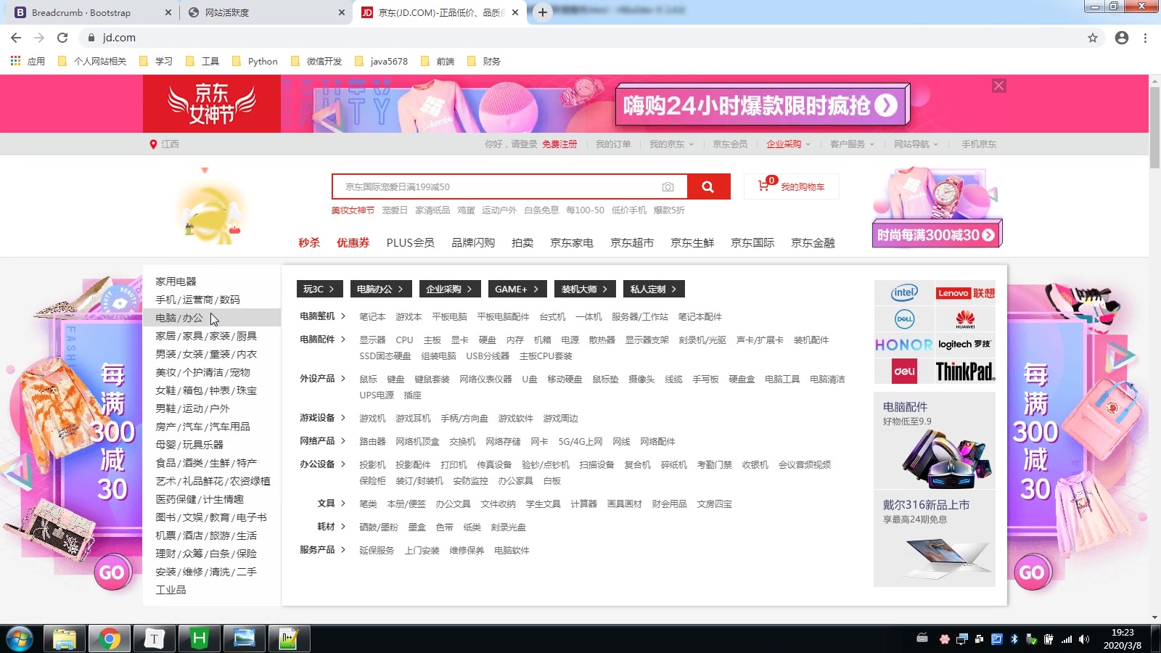1161x653 pixels.
Task: Click the 路由器 link
Action: 372,442
